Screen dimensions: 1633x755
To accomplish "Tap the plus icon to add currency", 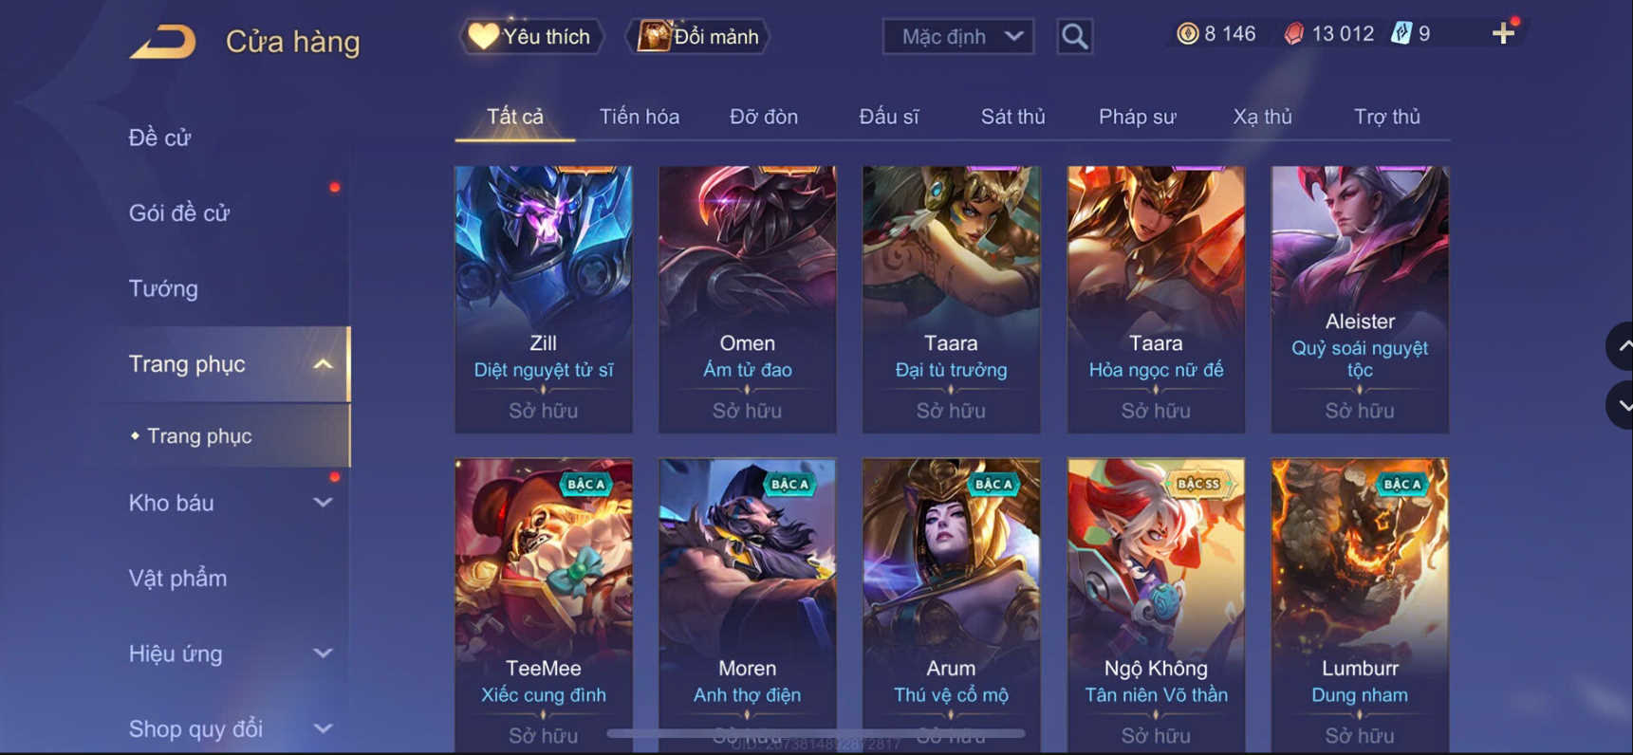I will click(x=1503, y=34).
